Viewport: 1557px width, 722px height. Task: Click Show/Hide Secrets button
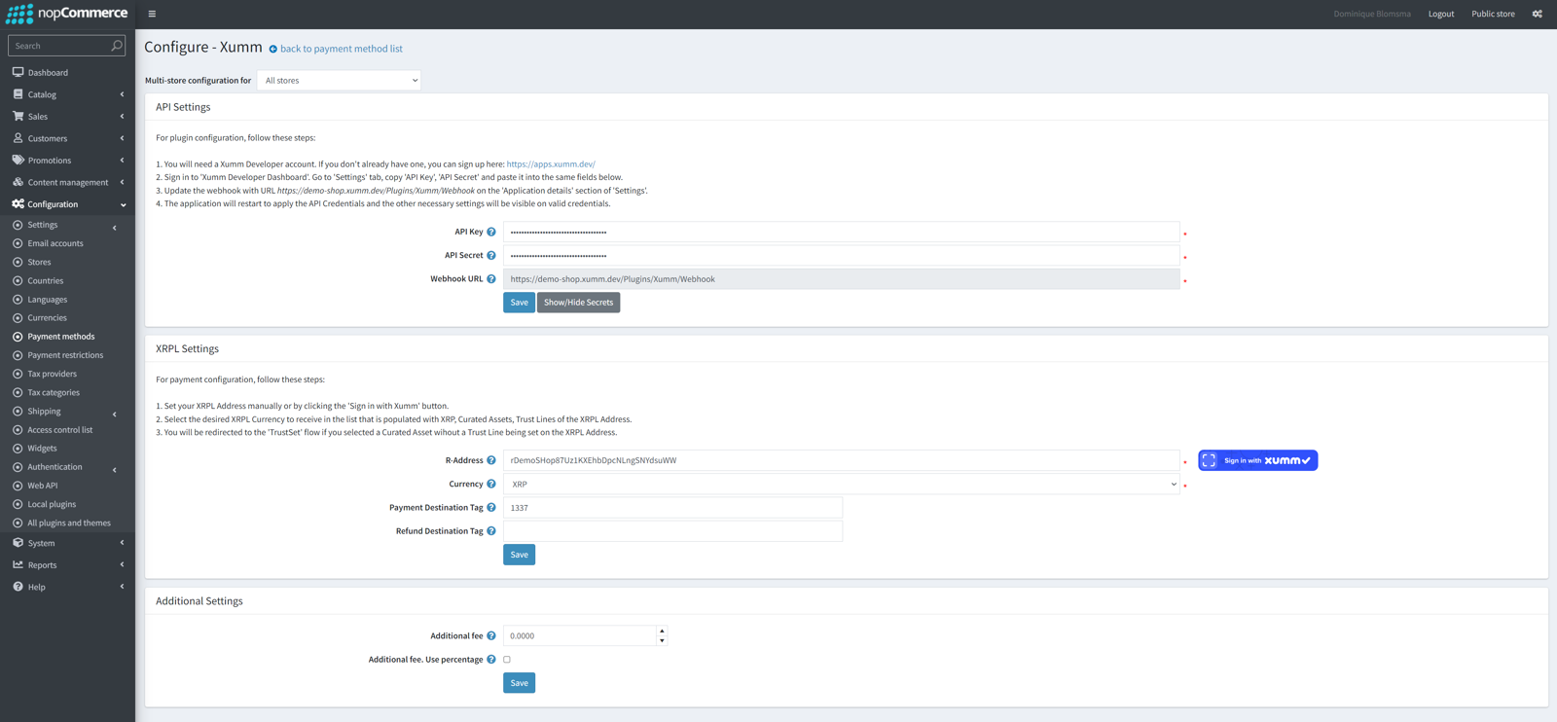578,303
